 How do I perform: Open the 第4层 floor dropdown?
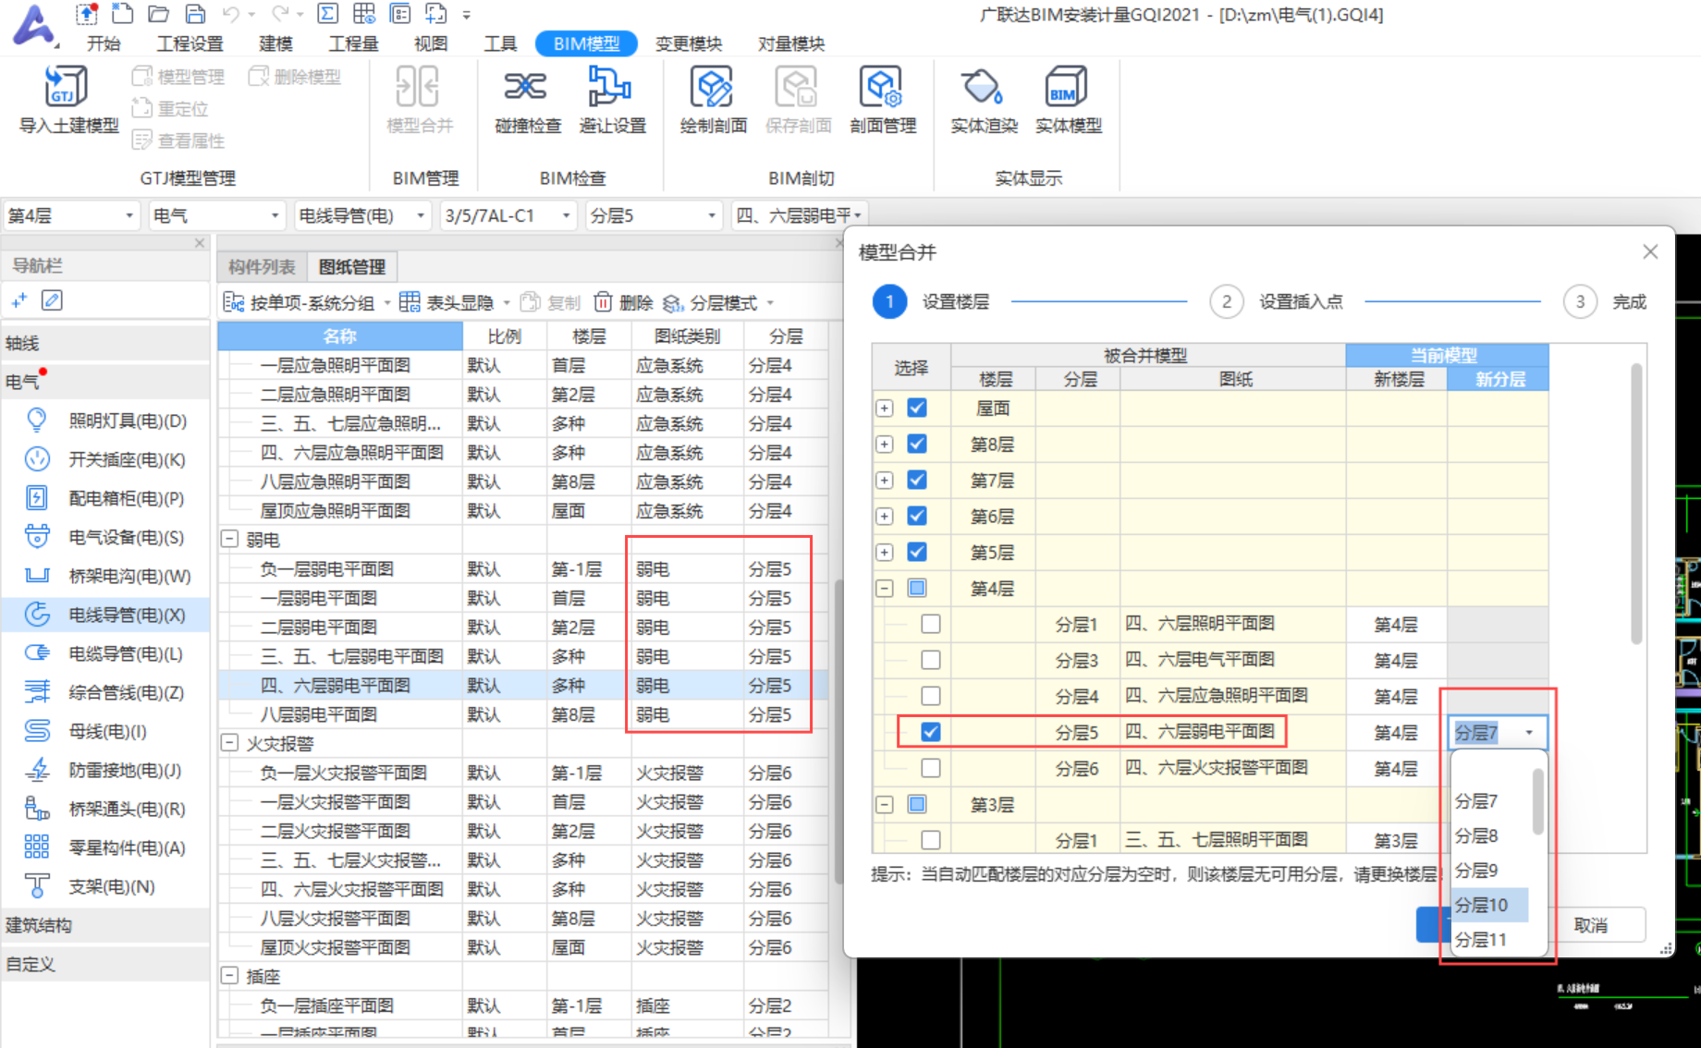click(x=71, y=215)
